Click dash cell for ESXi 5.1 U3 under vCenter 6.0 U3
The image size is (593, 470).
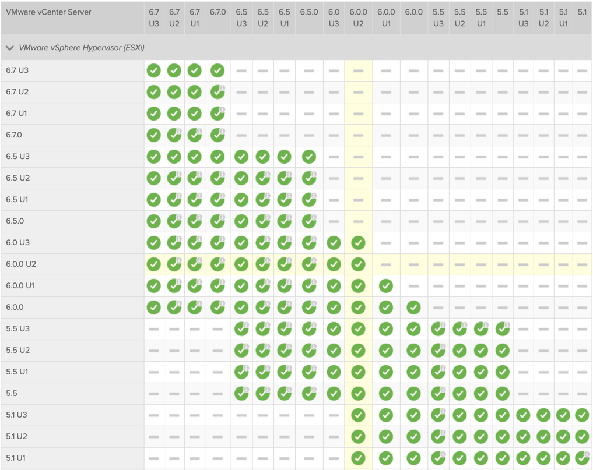334,415
